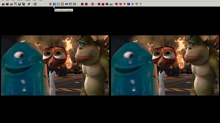
Task: Click the maroon square icon left of its dropdown arrow
Action: pos(86,4)
